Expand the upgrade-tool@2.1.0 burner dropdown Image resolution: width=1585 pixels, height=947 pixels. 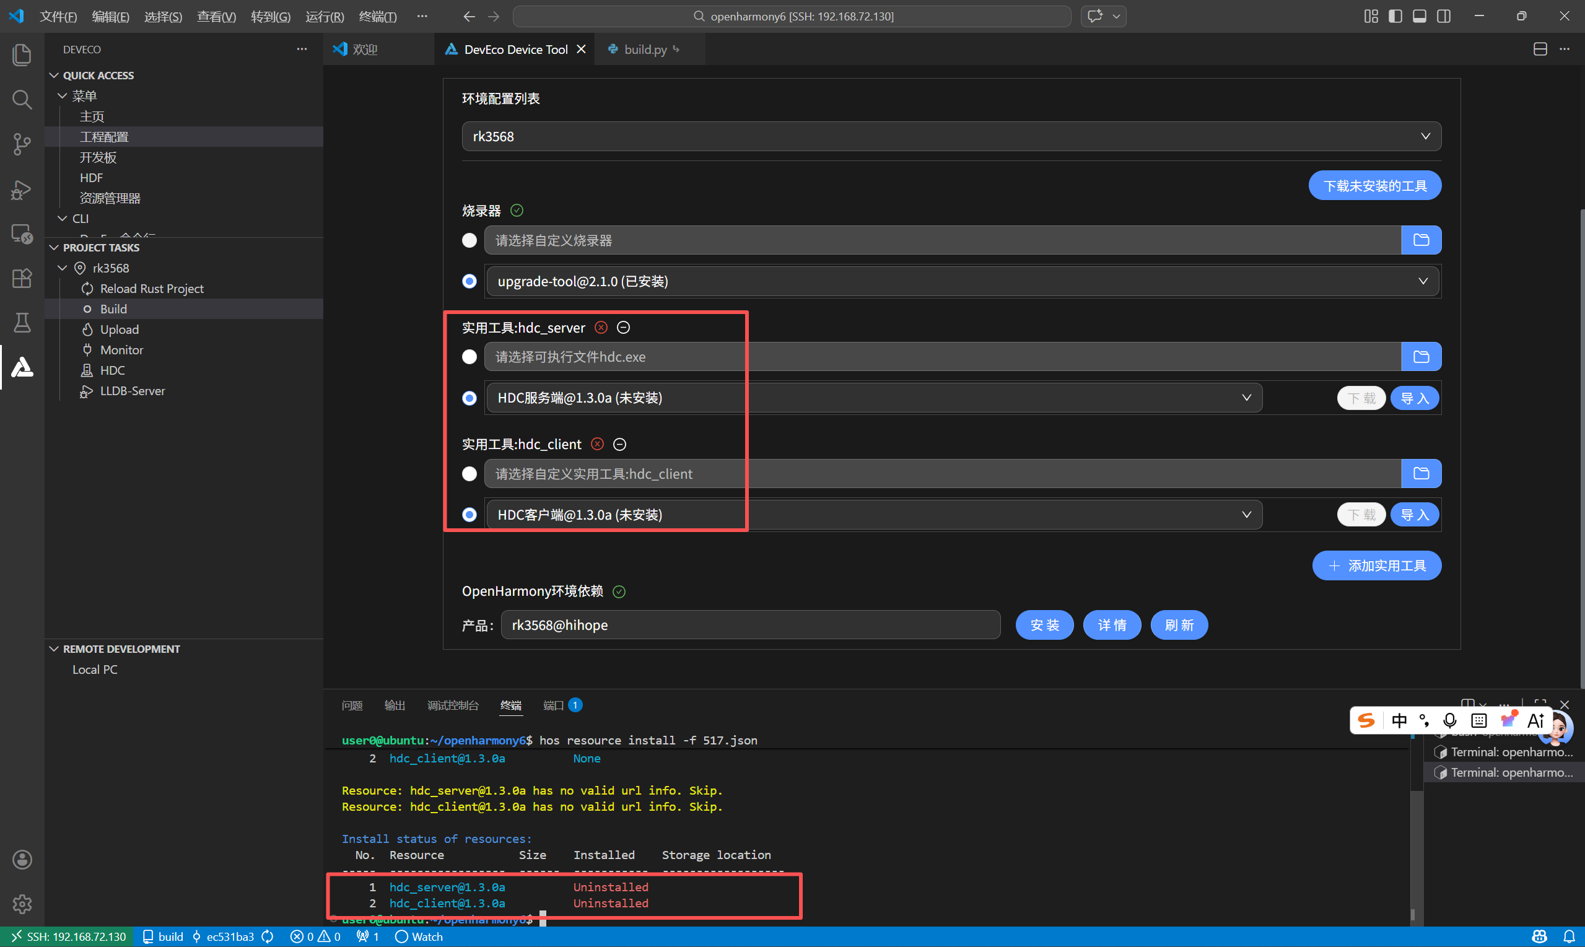click(962, 281)
